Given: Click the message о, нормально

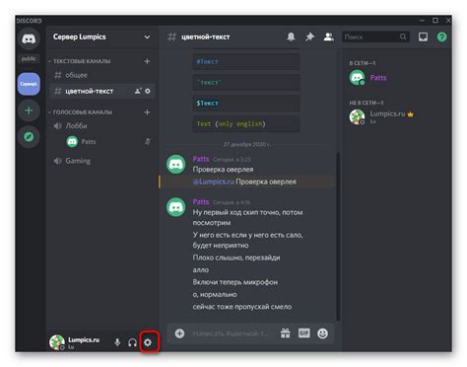Looking at the screenshot, I should coord(215,294).
